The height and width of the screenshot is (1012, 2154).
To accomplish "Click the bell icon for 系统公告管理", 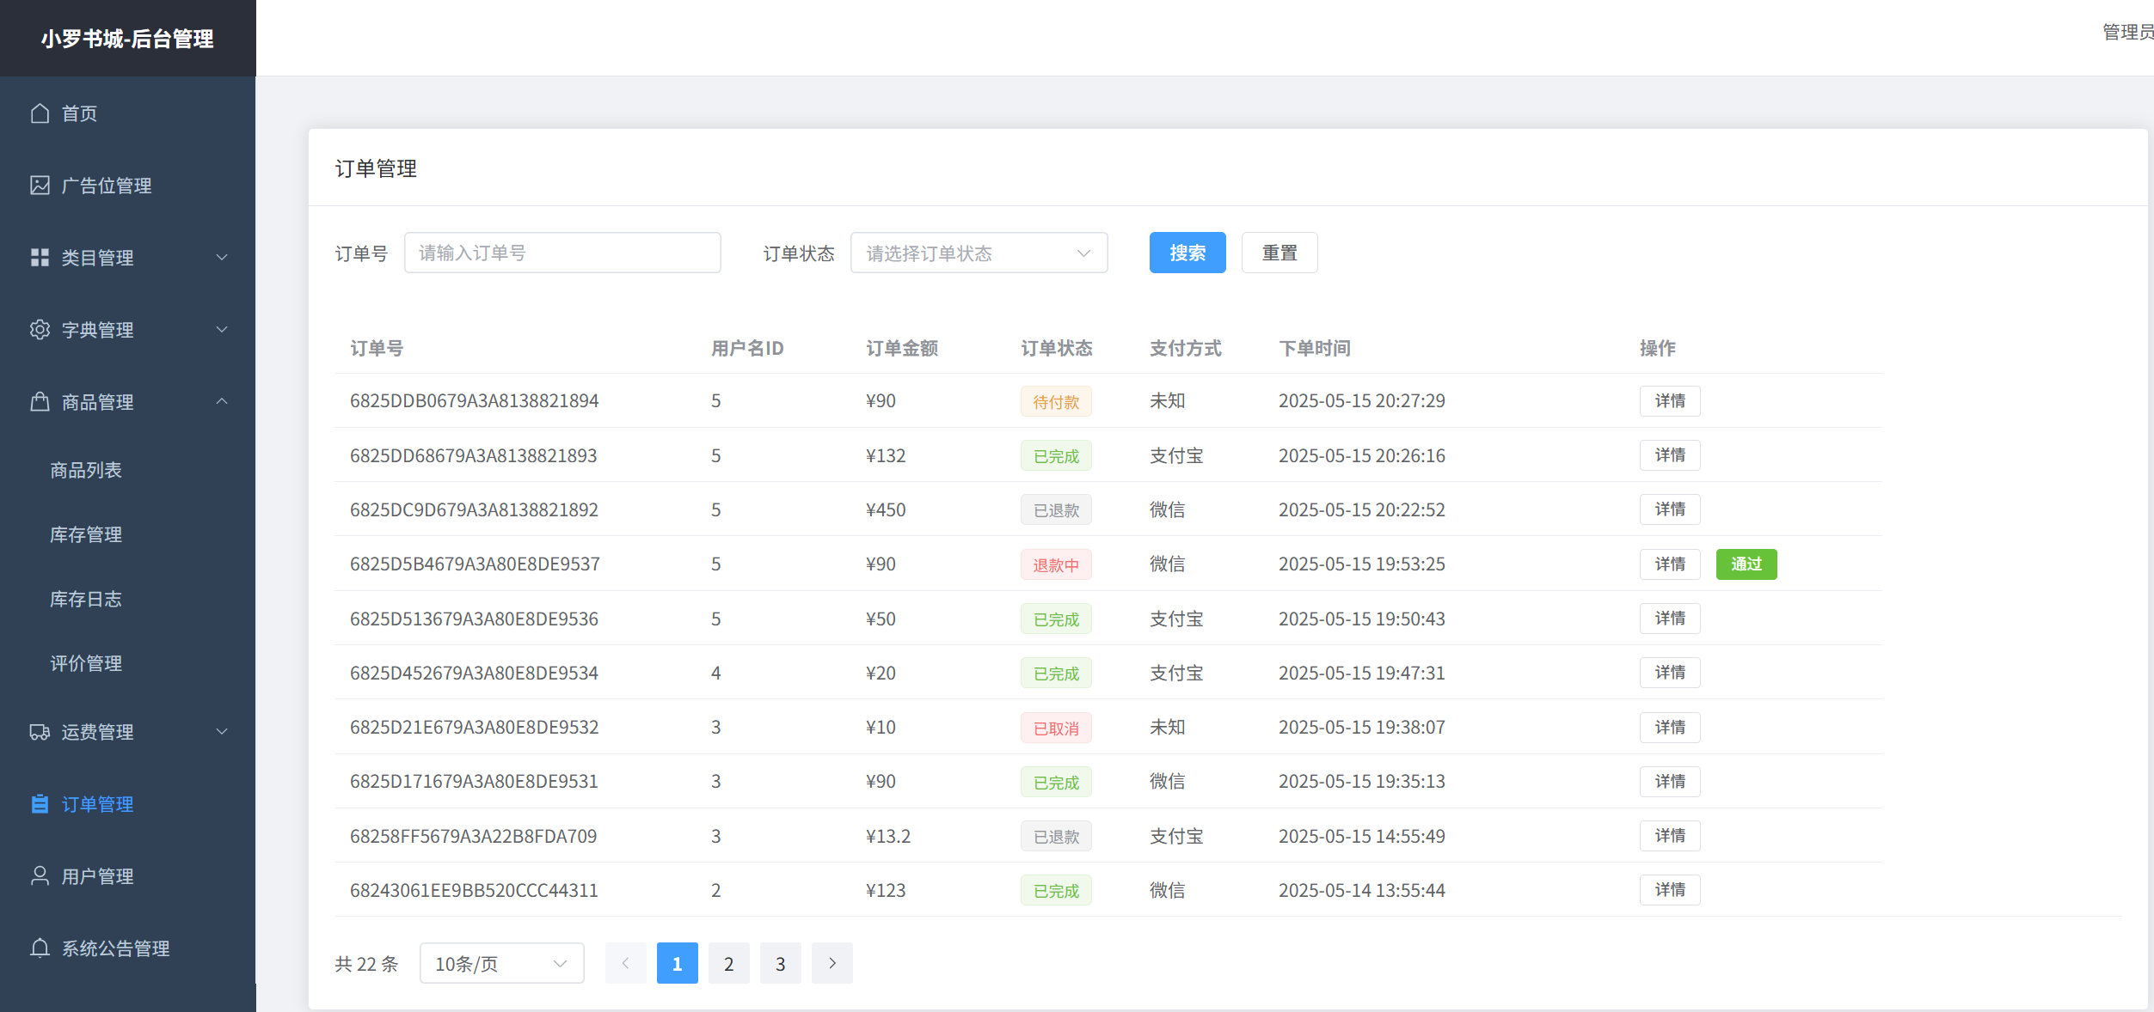I will (40, 948).
